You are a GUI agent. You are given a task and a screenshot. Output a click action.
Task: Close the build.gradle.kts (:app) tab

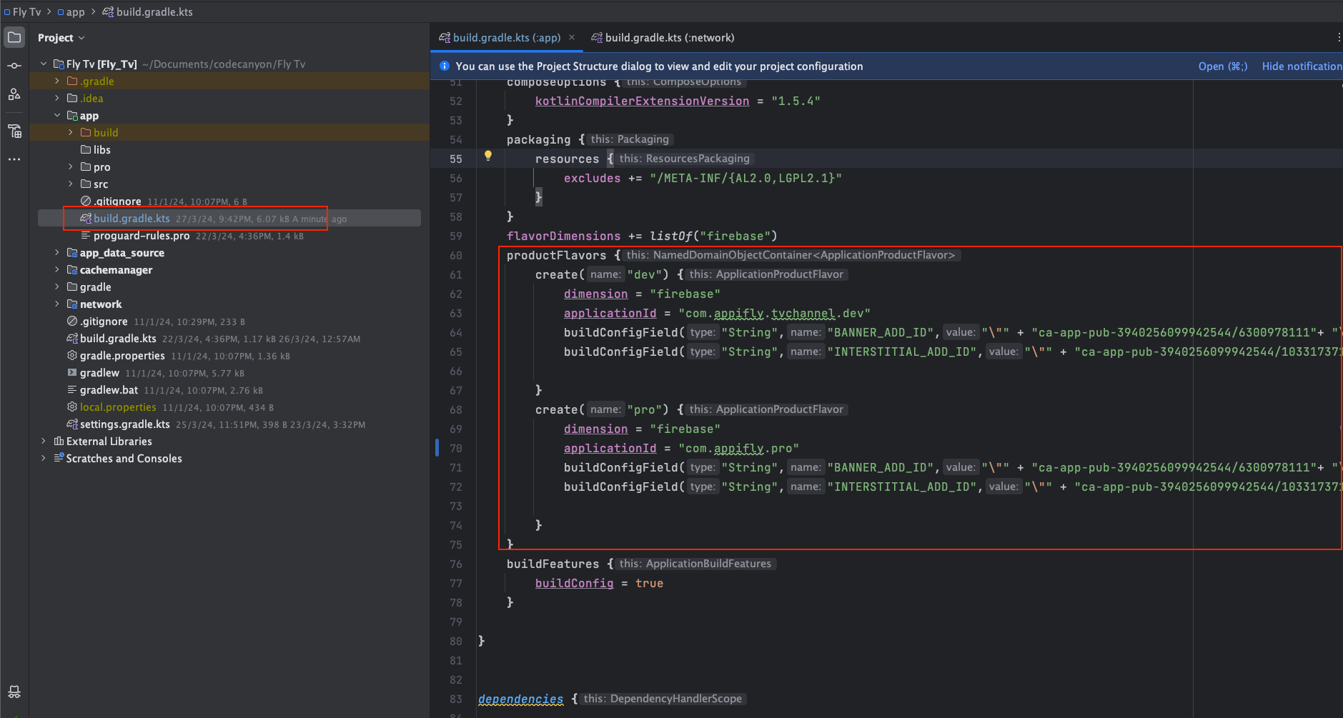pos(572,37)
